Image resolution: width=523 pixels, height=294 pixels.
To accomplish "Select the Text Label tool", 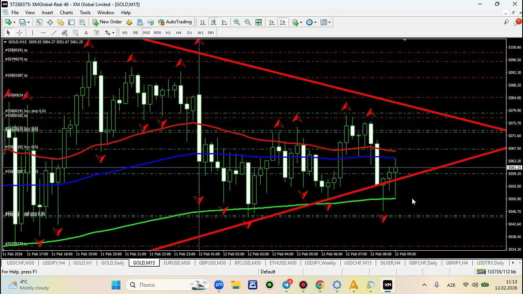I will coord(97,33).
